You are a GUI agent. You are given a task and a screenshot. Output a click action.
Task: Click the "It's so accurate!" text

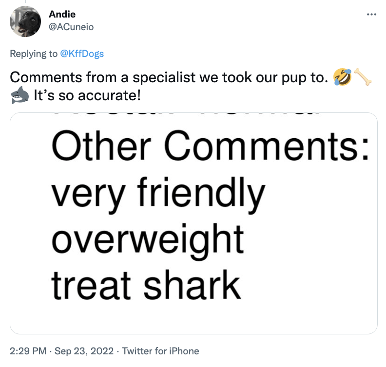coord(87,95)
